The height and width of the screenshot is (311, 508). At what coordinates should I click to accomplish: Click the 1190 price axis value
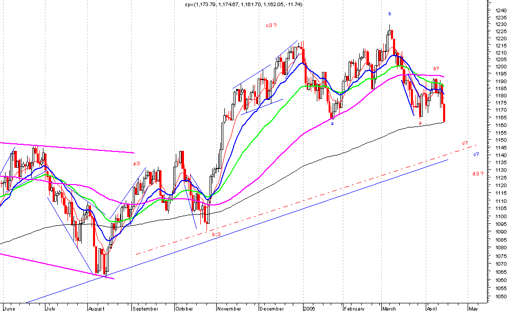tap(501, 82)
